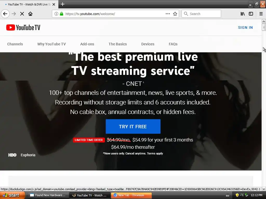Click the Terms apply text
Image resolution: width=266 pixels, height=199 pixels.
pos(155,153)
